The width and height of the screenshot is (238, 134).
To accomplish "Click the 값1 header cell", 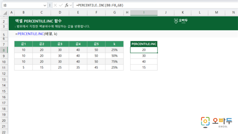I will click(24, 44).
